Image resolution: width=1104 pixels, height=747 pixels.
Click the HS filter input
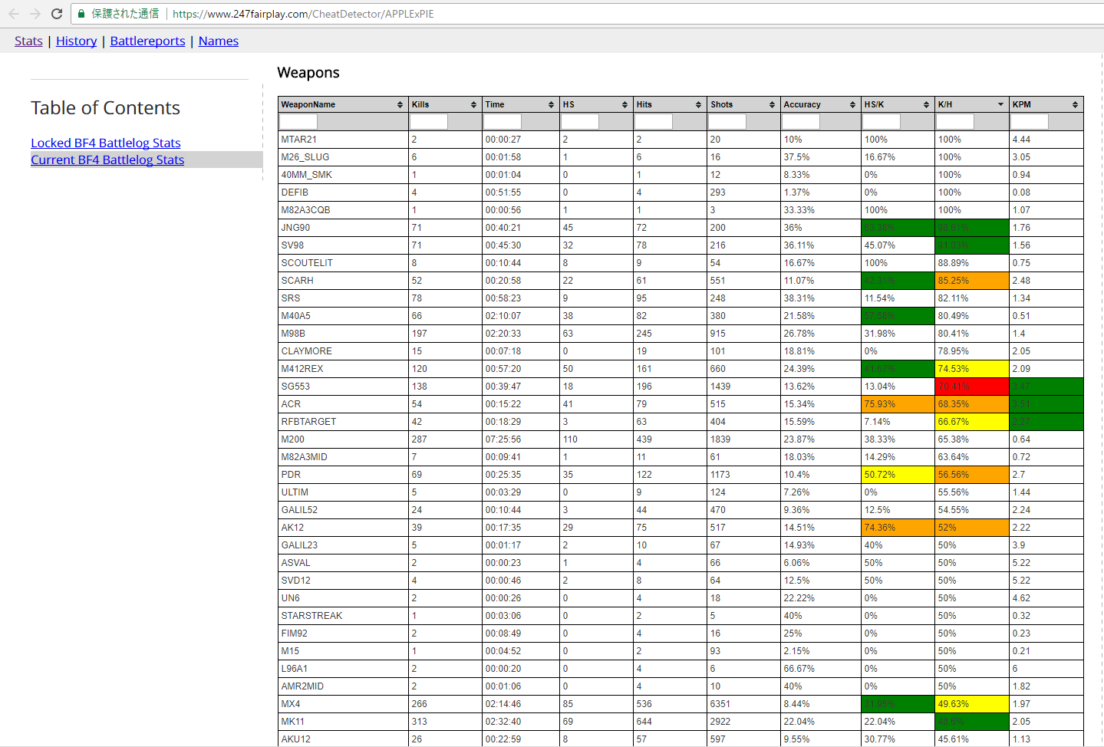point(580,121)
